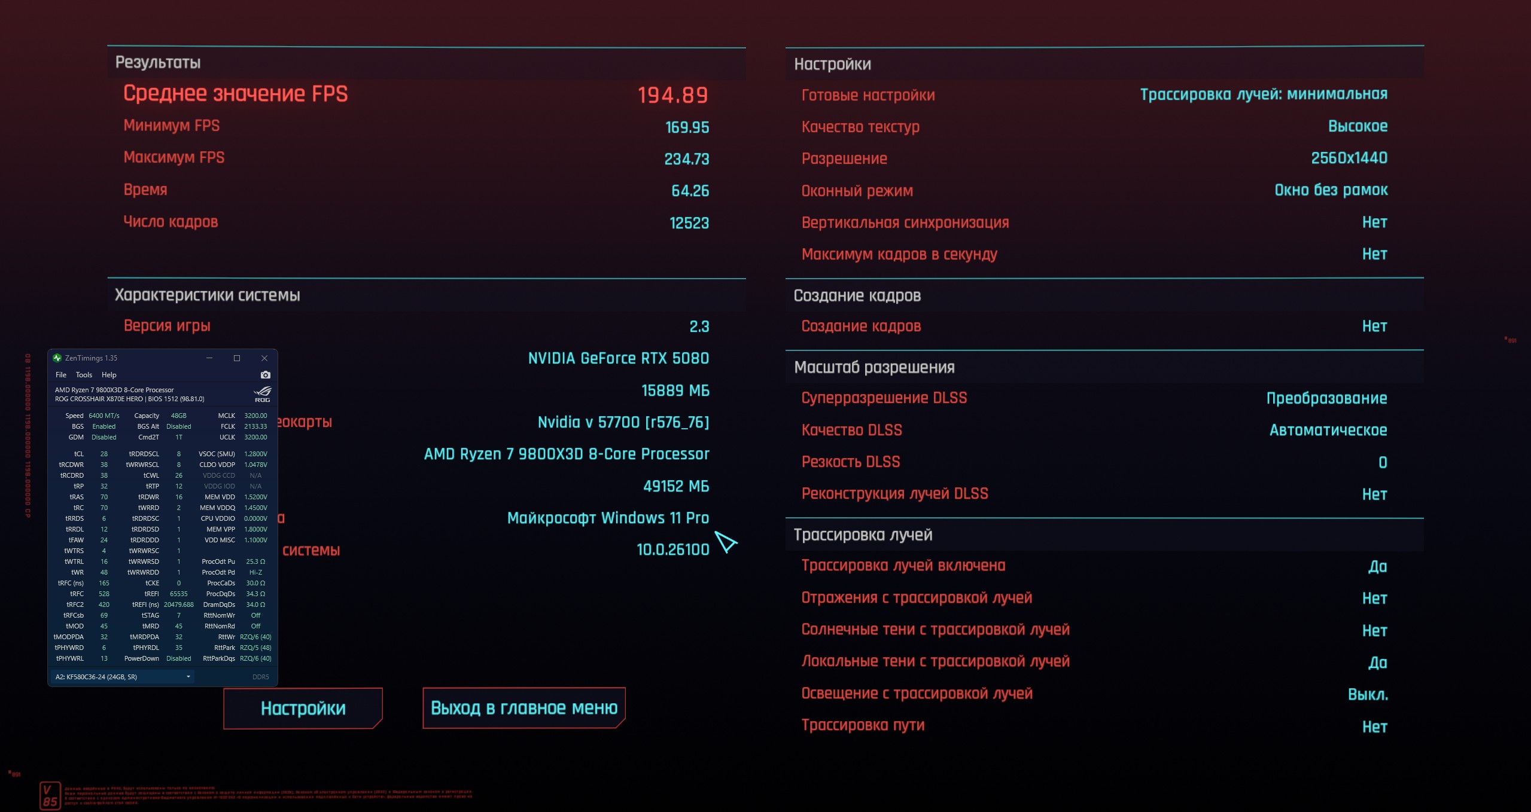This screenshot has width=1531, height=812.
Task: Expand the A2: KF580C36-24 module dropdown
Action: point(123,677)
